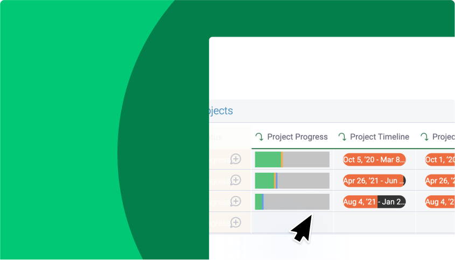Open the conversation bubble in the empty fourth row
Viewport: 455px width, 260px height.
click(x=235, y=222)
